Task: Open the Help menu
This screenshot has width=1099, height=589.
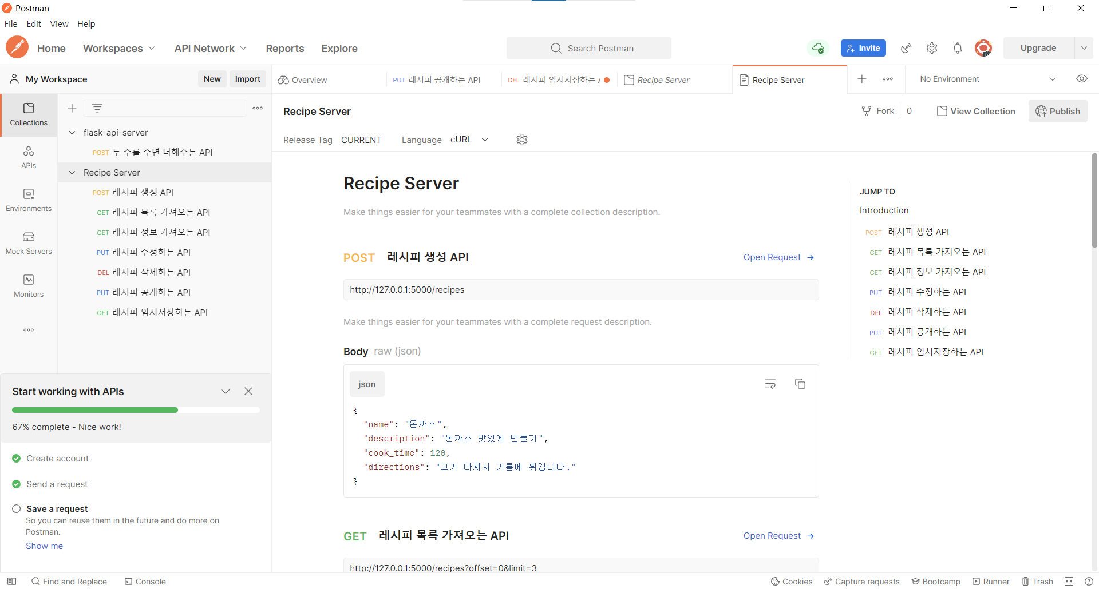Action: [x=86, y=23]
